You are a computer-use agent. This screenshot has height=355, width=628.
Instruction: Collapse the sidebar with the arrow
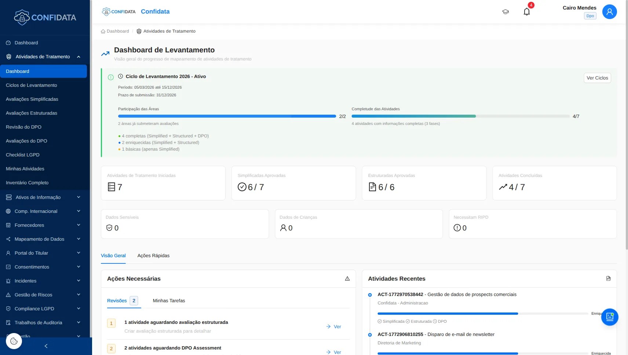46,346
